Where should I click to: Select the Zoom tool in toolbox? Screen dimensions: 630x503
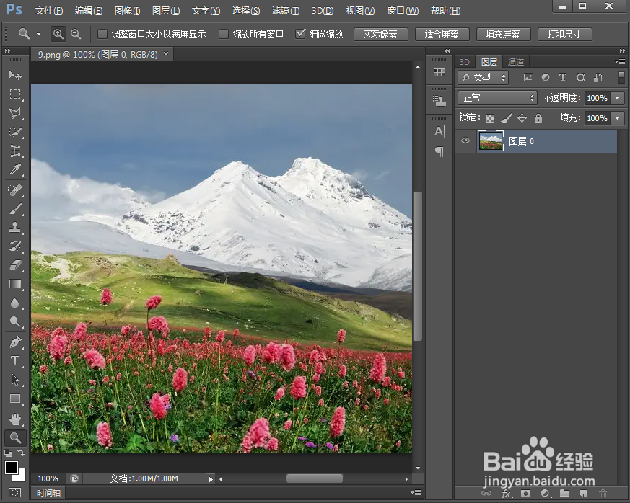[x=15, y=438]
